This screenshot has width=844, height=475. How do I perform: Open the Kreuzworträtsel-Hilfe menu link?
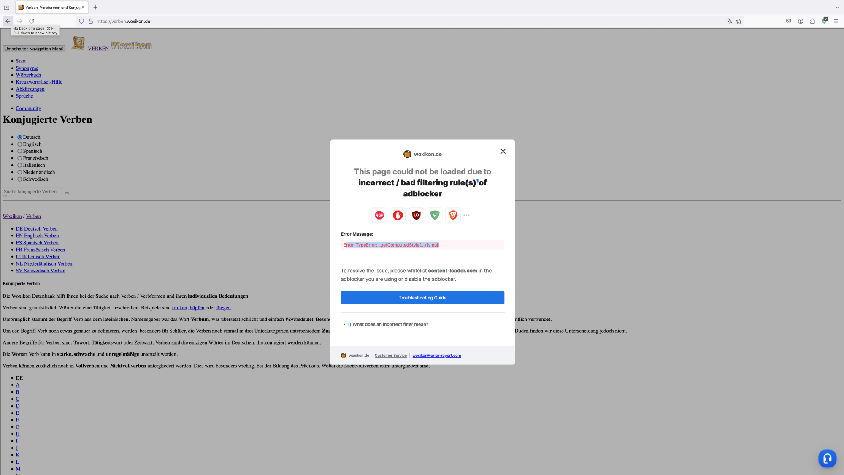pos(39,82)
